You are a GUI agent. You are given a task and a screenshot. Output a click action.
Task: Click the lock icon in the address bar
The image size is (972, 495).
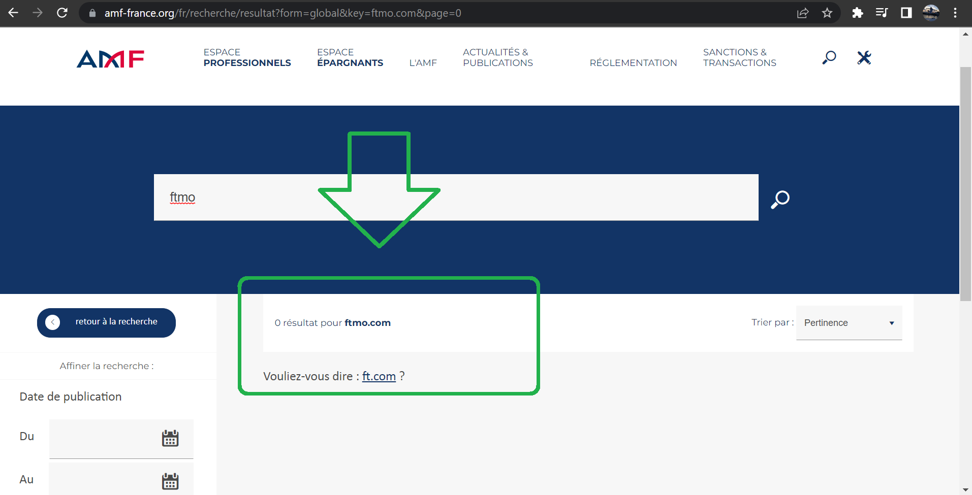[x=92, y=13]
